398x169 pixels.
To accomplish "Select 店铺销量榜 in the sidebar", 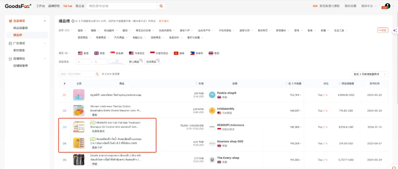I will pyautogui.click(x=21, y=66).
